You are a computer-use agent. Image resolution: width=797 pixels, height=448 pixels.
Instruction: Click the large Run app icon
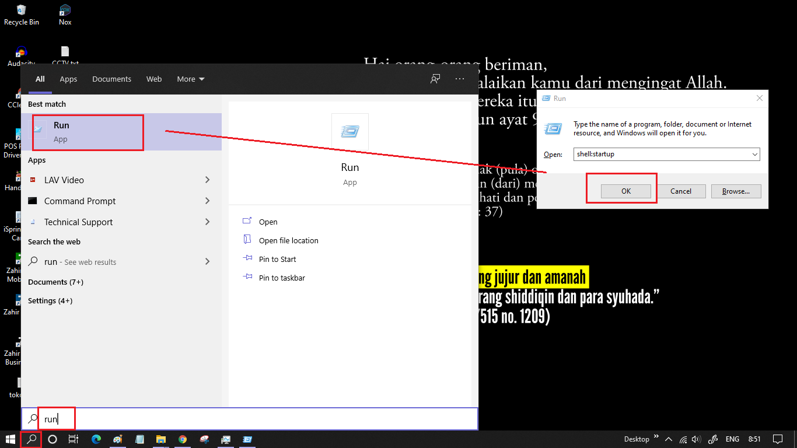tap(349, 132)
